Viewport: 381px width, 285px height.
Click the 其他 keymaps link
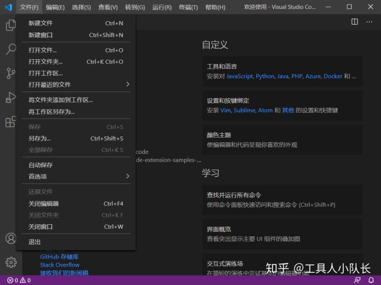click(x=288, y=111)
